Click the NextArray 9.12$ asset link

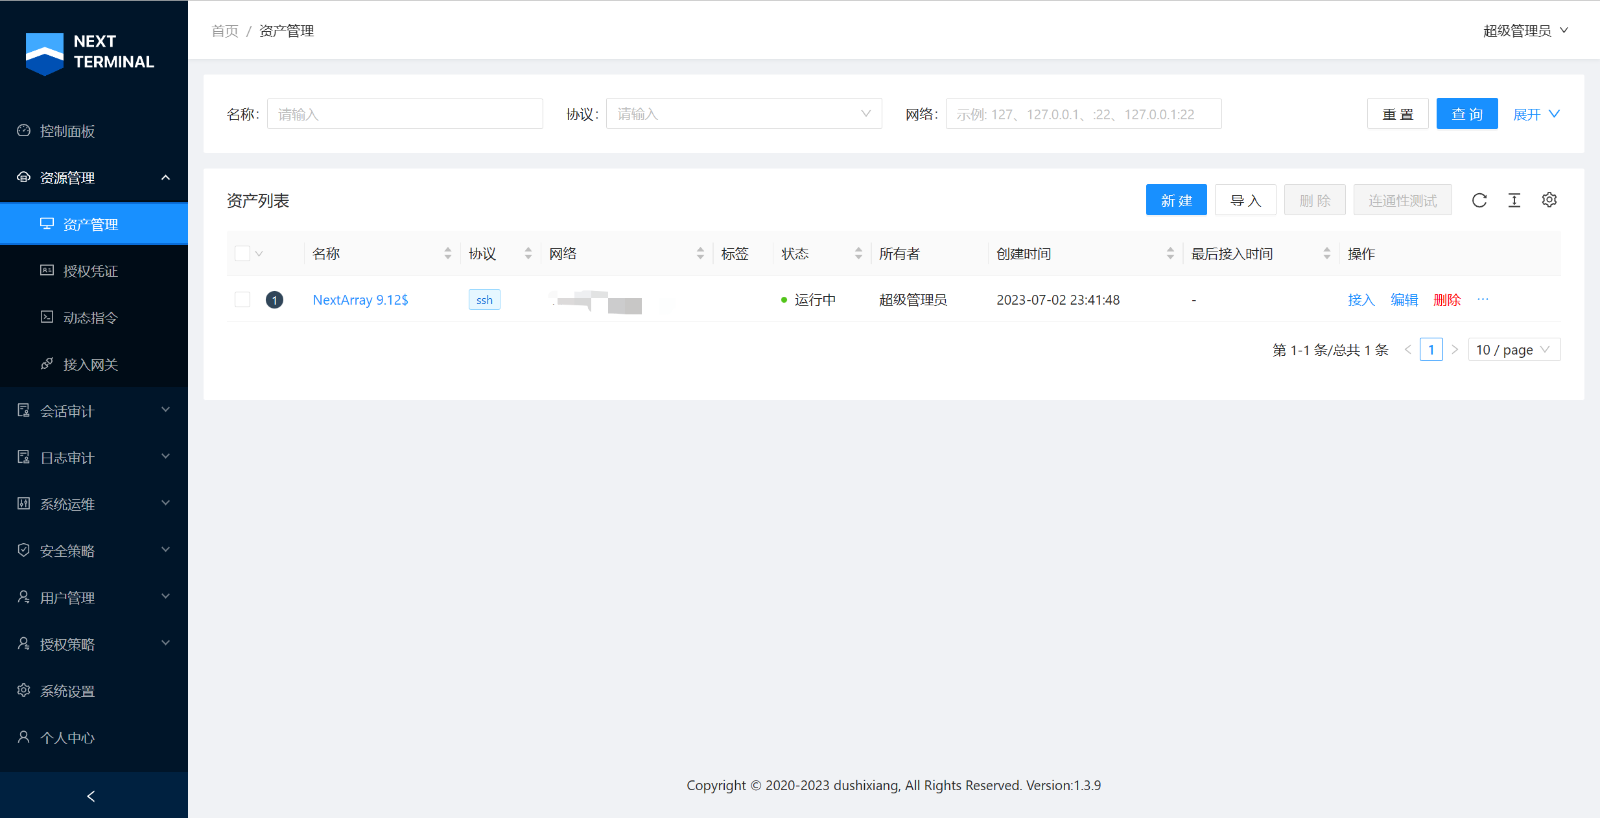[360, 299]
